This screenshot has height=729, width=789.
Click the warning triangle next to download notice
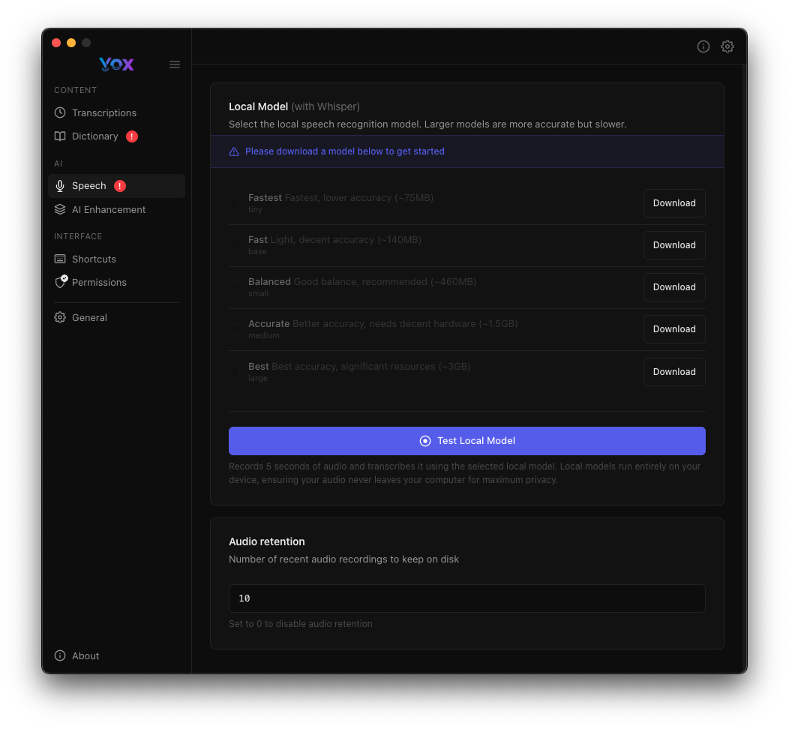(234, 151)
